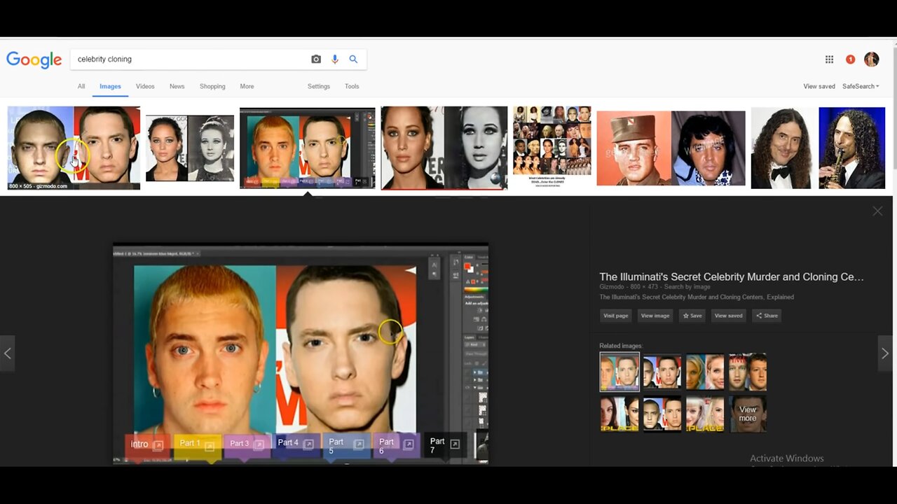Switch to the Videos tab

tap(145, 86)
